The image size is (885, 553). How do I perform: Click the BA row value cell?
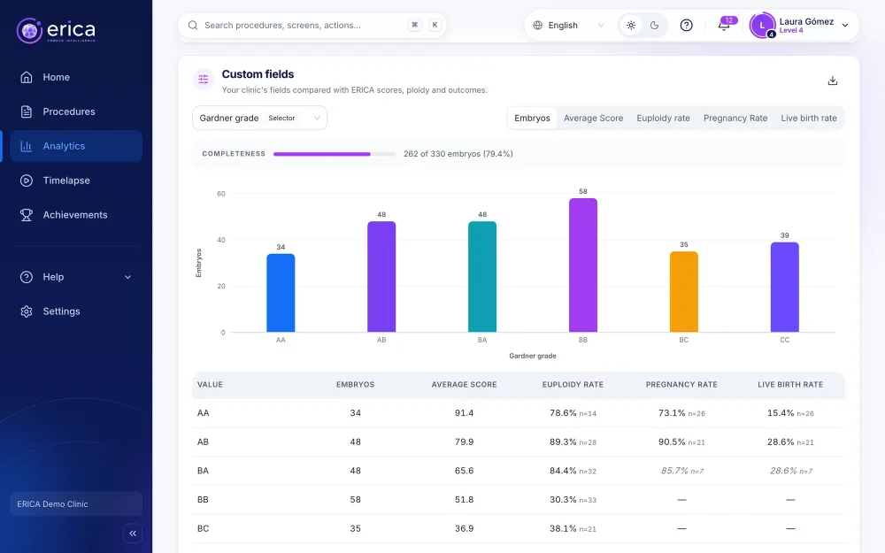[x=204, y=471]
